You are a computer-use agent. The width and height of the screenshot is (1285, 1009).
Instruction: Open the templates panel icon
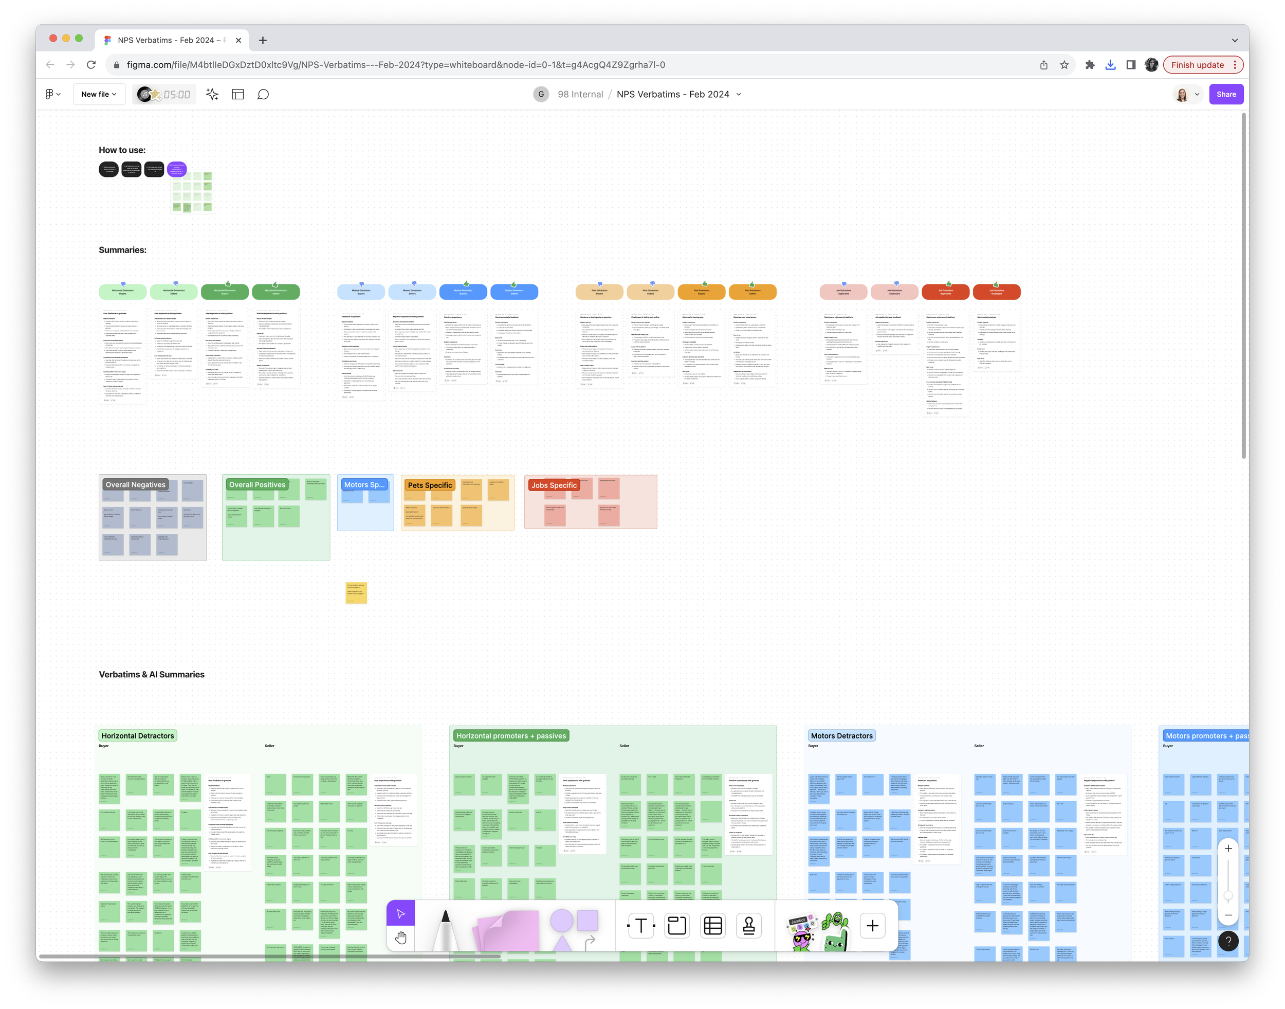click(x=238, y=95)
